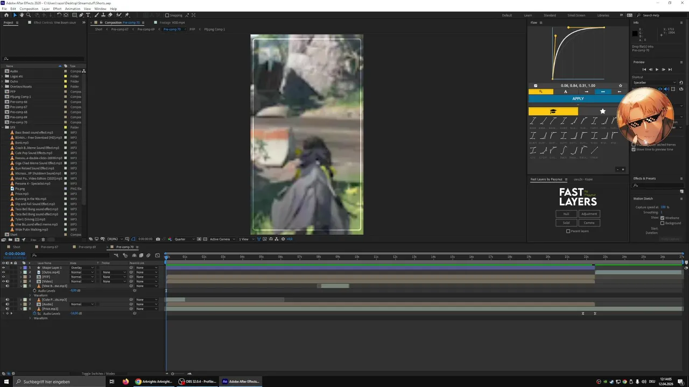Click the composition mini-flowchart icon in timeline
689x387 pixels.
[x=116, y=255]
